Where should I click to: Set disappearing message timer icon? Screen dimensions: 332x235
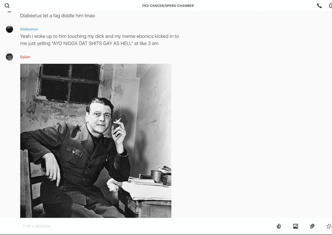click(x=279, y=226)
